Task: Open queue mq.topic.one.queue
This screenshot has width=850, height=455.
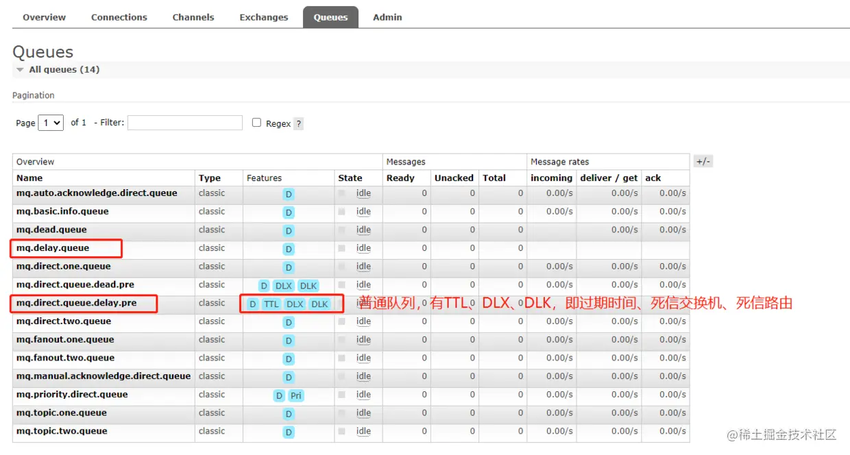Action: pos(62,413)
